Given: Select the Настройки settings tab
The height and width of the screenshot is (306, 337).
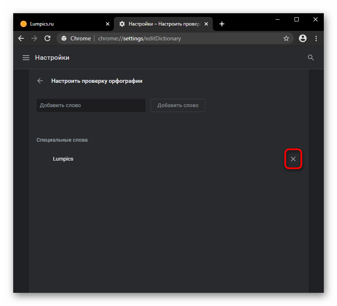Looking at the screenshot, I should point(161,24).
